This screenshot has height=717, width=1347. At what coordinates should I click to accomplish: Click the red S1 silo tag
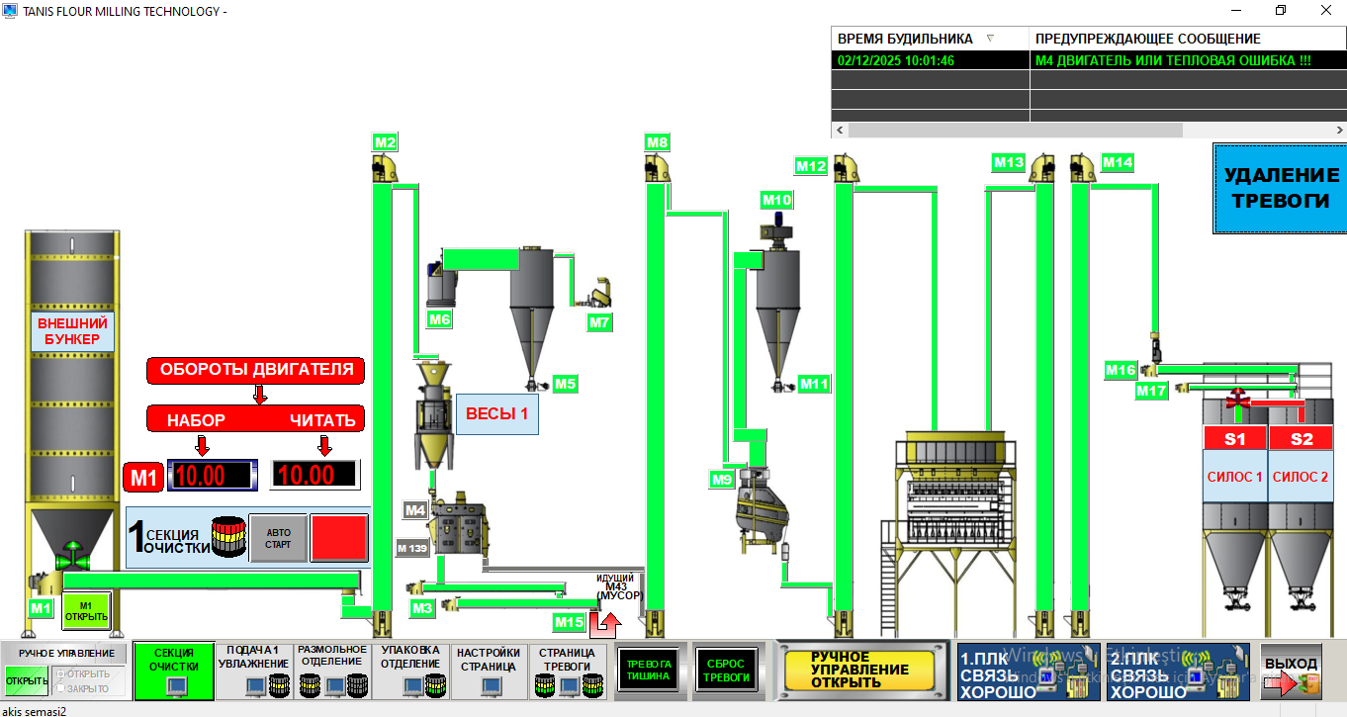pos(1235,438)
